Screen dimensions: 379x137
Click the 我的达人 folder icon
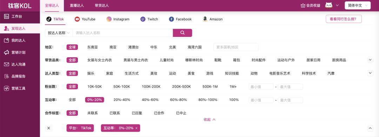click(x=7, y=40)
